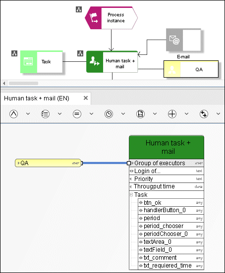Viewport: 225px width, 273px height.
Task: Select the blue data flow connection line
Action: point(105,163)
